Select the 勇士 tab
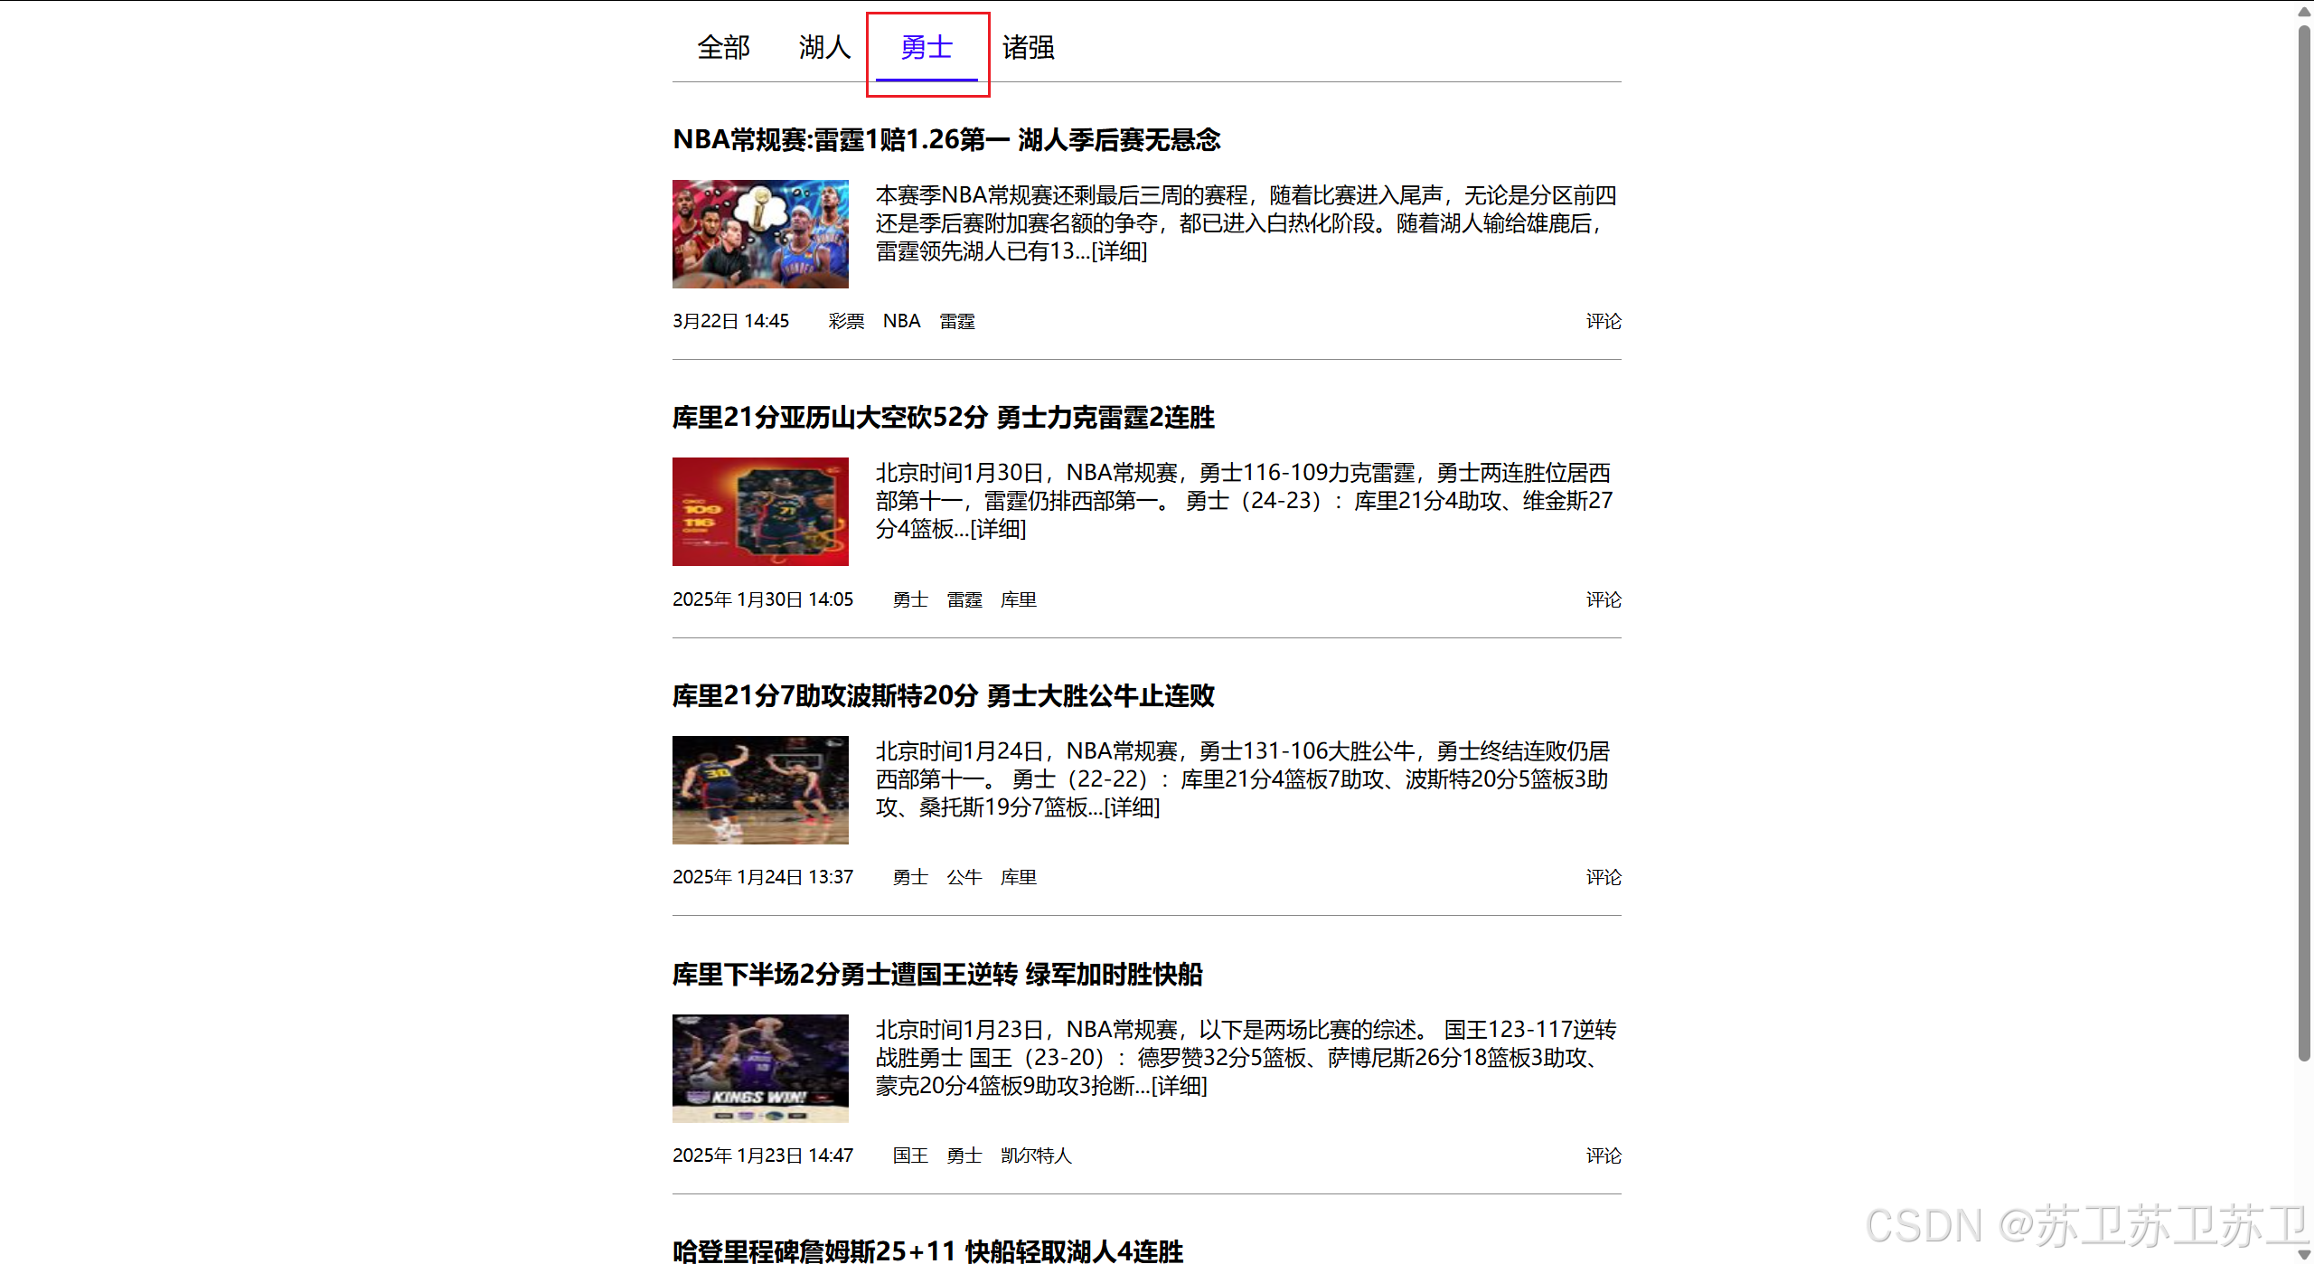Screen dimensions: 2314x1264 (x=927, y=47)
